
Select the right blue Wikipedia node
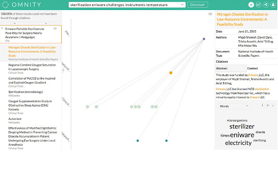point(166,141)
